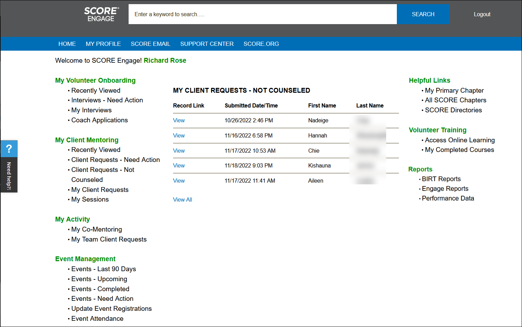The image size is (522, 327).
Task: Focus the keyword search field
Action: [262, 14]
